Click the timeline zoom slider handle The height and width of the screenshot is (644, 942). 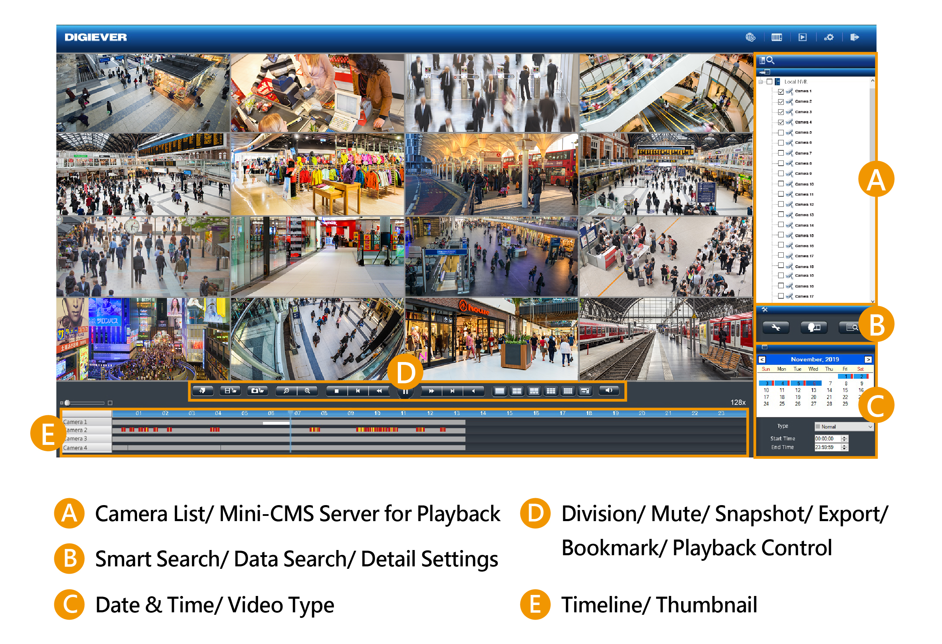point(67,403)
